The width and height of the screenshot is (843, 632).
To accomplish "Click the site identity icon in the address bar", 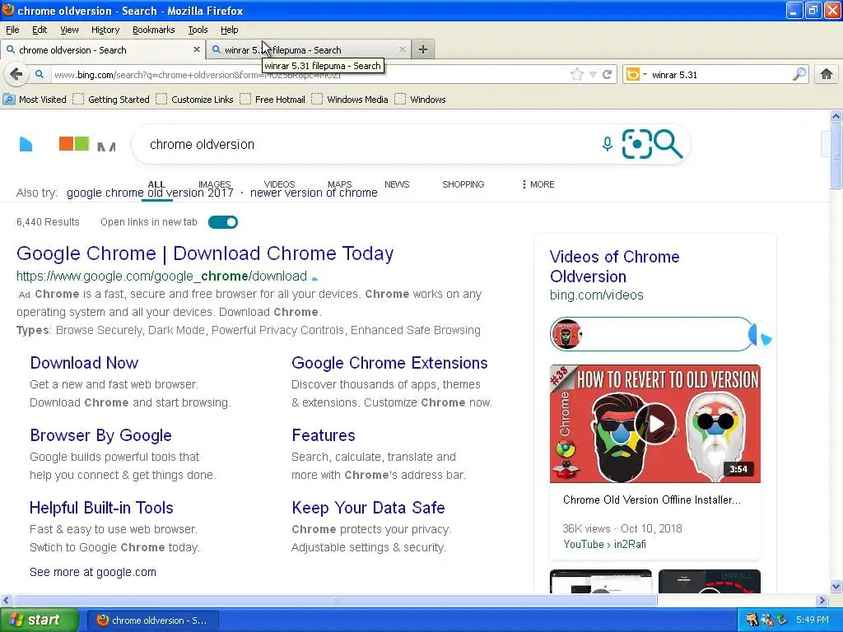I will (40, 74).
